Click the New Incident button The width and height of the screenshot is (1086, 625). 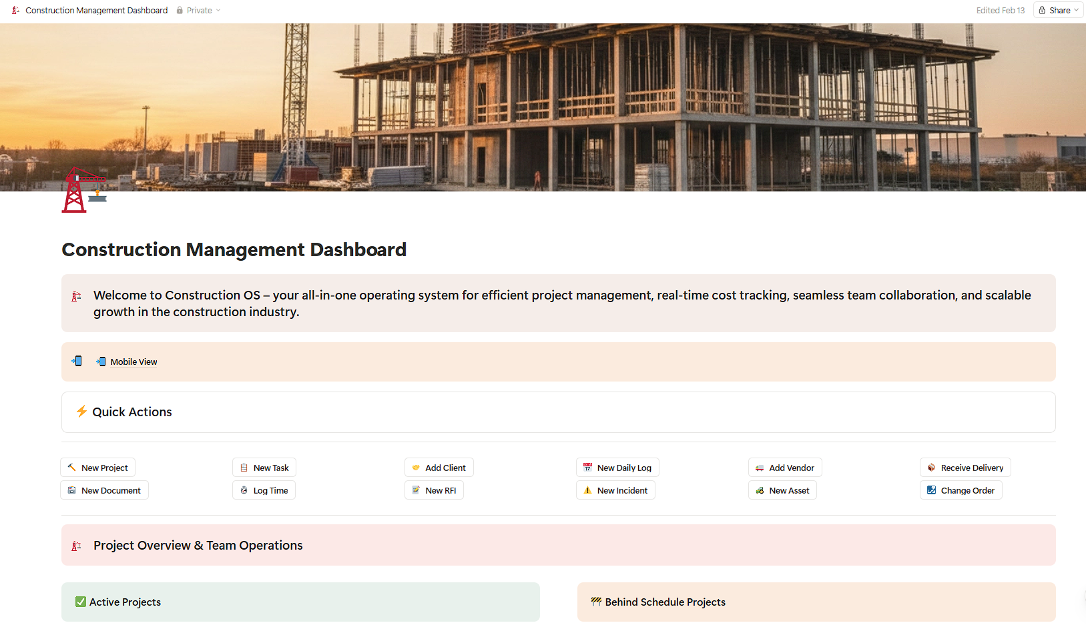pos(616,490)
